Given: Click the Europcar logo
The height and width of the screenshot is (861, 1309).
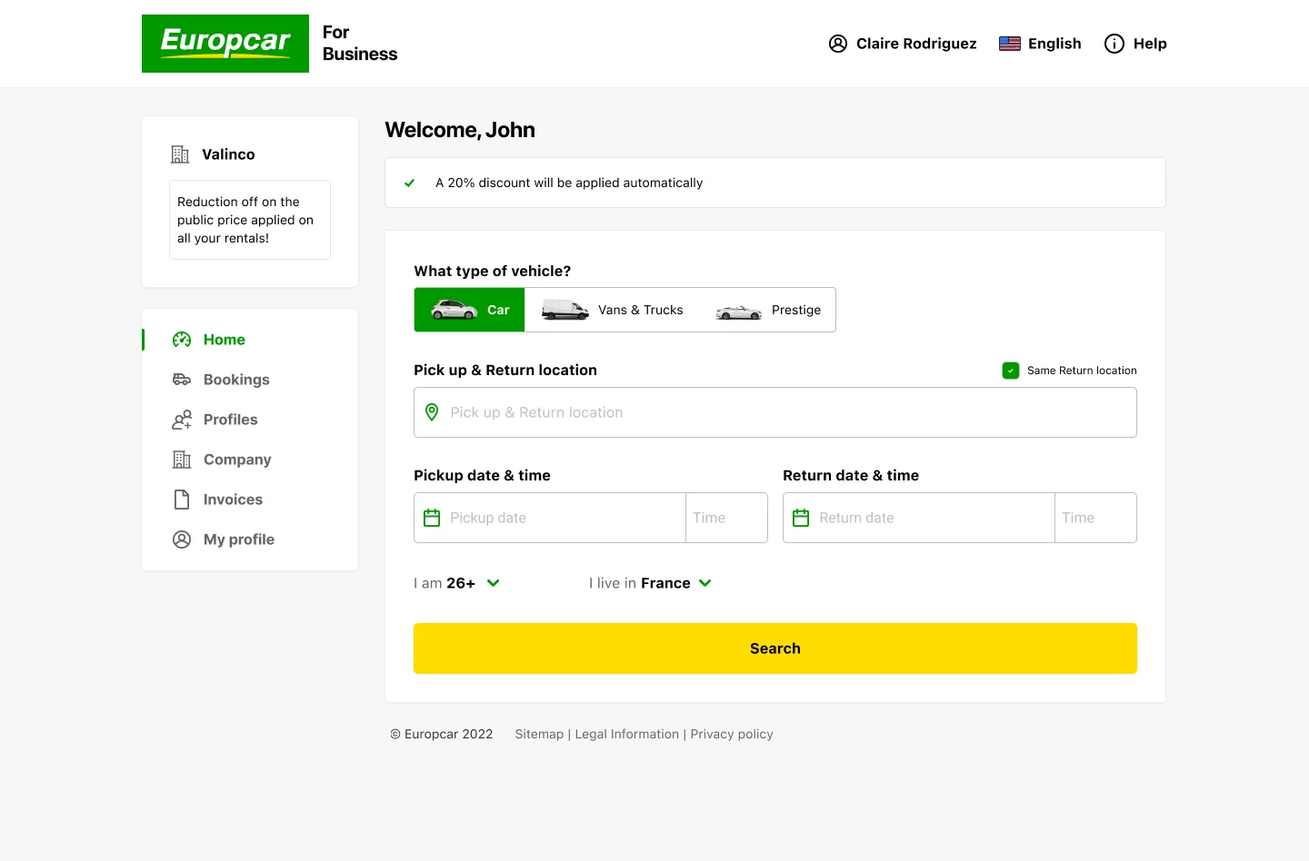Looking at the screenshot, I should click(225, 44).
